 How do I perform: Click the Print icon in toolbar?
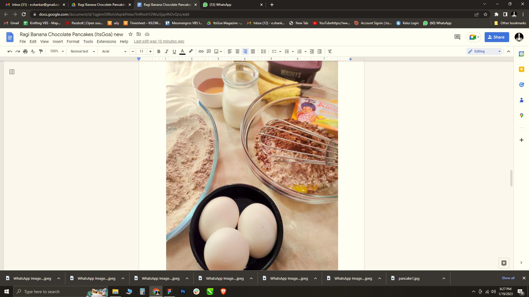(25, 51)
